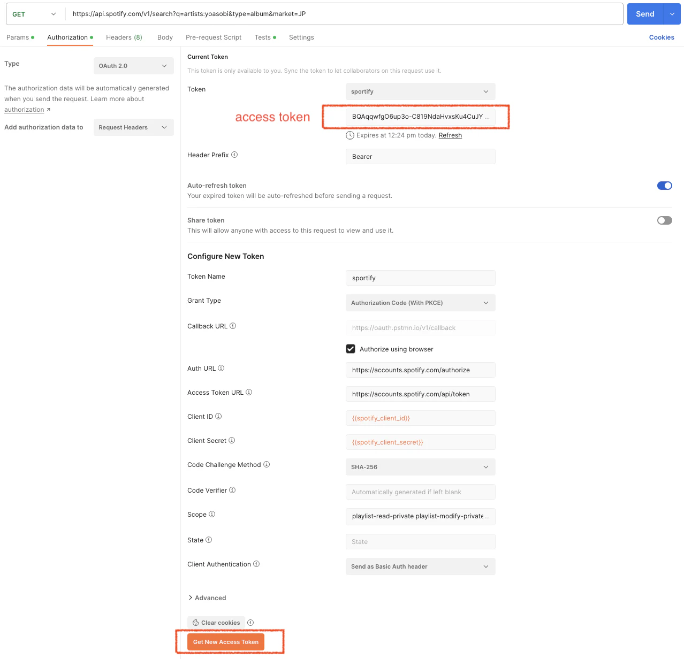Image resolution: width=684 pixels, height=659 pixels.
Task: Click the info icon next to Header Prefix
Action: point(234,155)
